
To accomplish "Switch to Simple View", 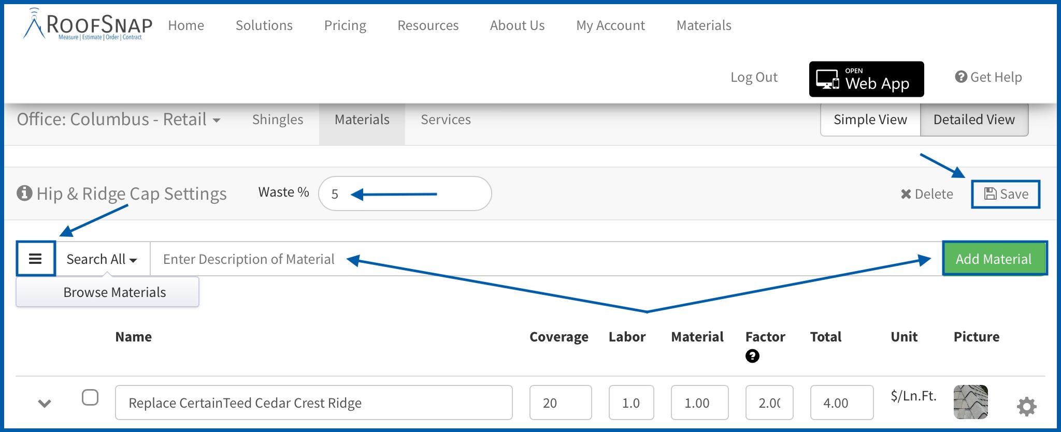I will click(x=870, y=120).
